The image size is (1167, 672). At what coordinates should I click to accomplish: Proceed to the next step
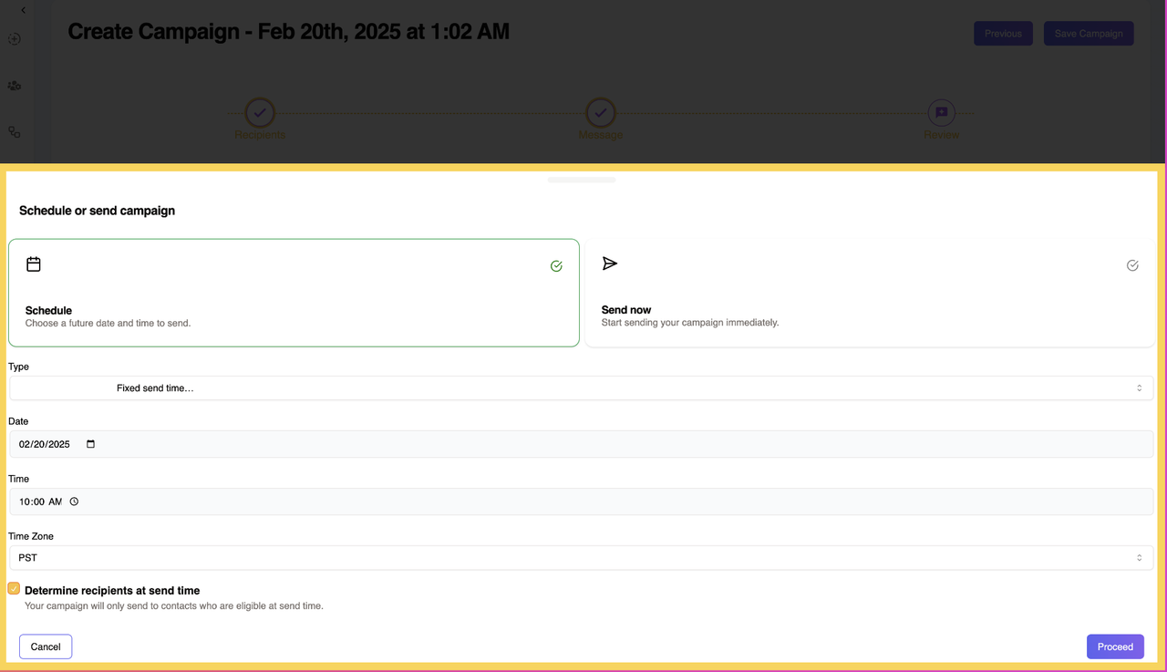1115,646
